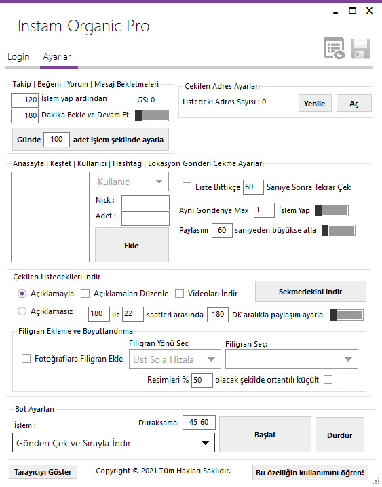Click the Sekmedekini İndir button
Image resolution: width=382 pixels, height=487 pixels.
[x=310, y=292]
